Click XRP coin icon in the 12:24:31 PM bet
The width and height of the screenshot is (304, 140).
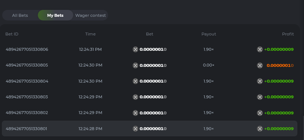click(x=135, y=49)
